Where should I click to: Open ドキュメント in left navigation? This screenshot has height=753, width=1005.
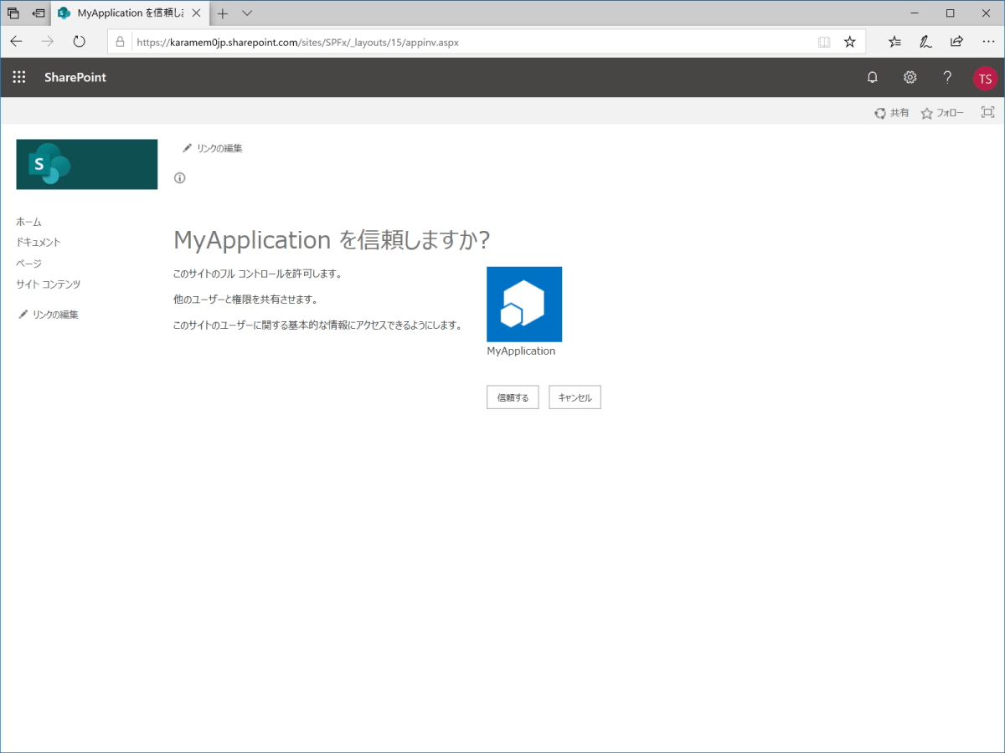tap(39, 243)
